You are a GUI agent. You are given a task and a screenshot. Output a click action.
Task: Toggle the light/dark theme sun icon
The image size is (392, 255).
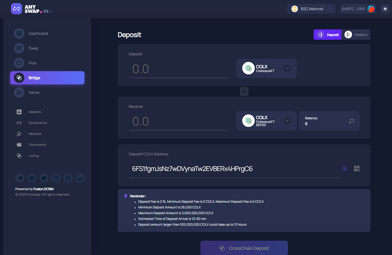pyautogui.click(x=385, y=9)
